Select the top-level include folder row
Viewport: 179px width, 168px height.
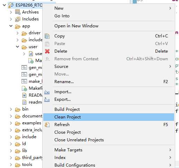[x=26, y=137]
